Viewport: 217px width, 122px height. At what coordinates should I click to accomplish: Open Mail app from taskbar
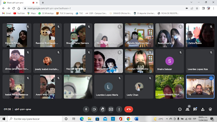pyautogui.click(x=105, y=119)
